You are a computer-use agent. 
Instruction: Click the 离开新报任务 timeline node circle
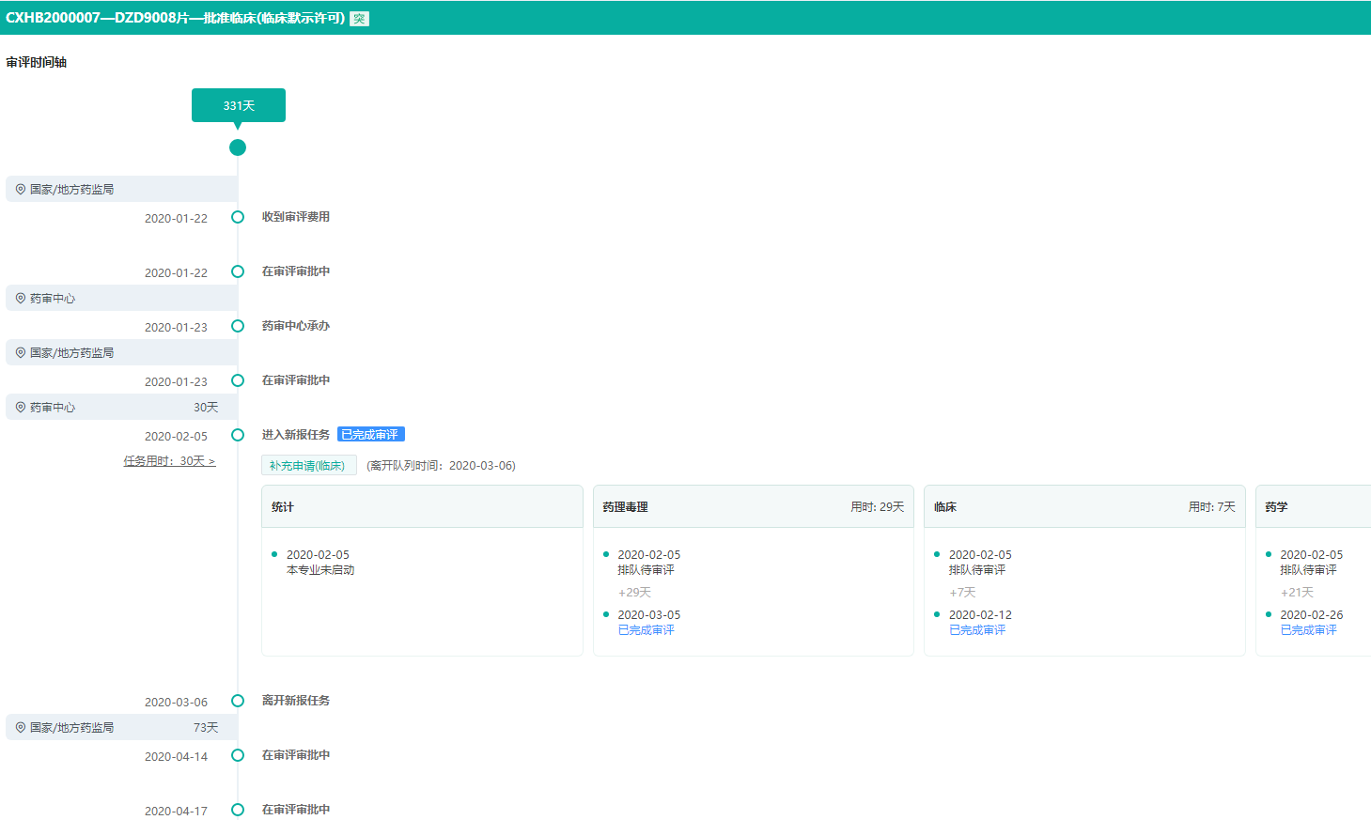point(238,701)
